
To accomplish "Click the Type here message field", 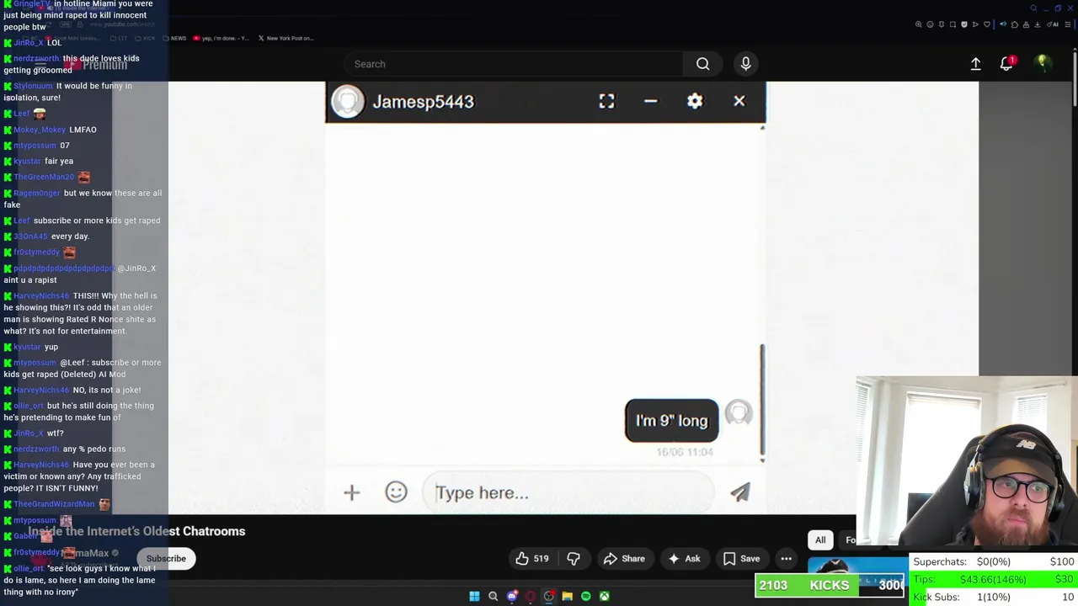I will [568, 493].
